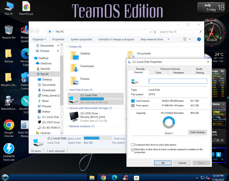229x181 pixels.
Task: Refresh the This PC address bar
Action: click(155, 32)
